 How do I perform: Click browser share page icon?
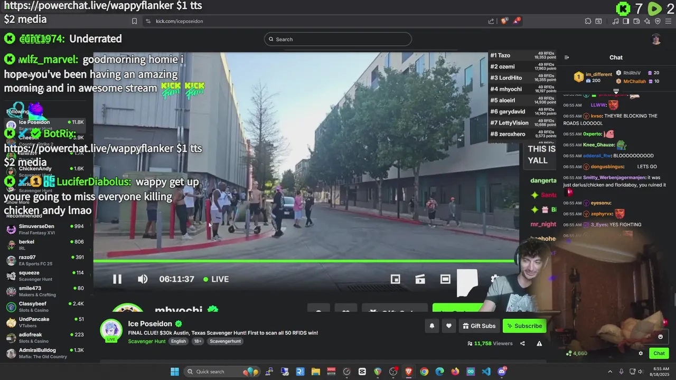[x=491, y=21]
